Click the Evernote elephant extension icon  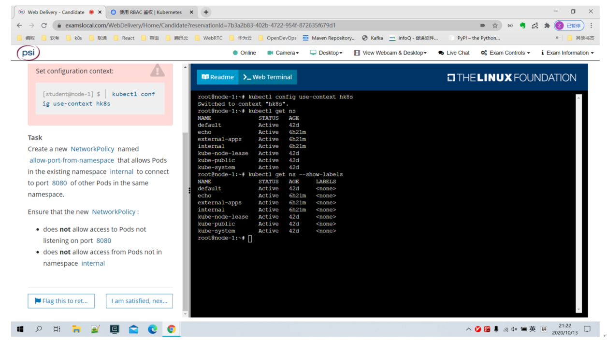522,25
